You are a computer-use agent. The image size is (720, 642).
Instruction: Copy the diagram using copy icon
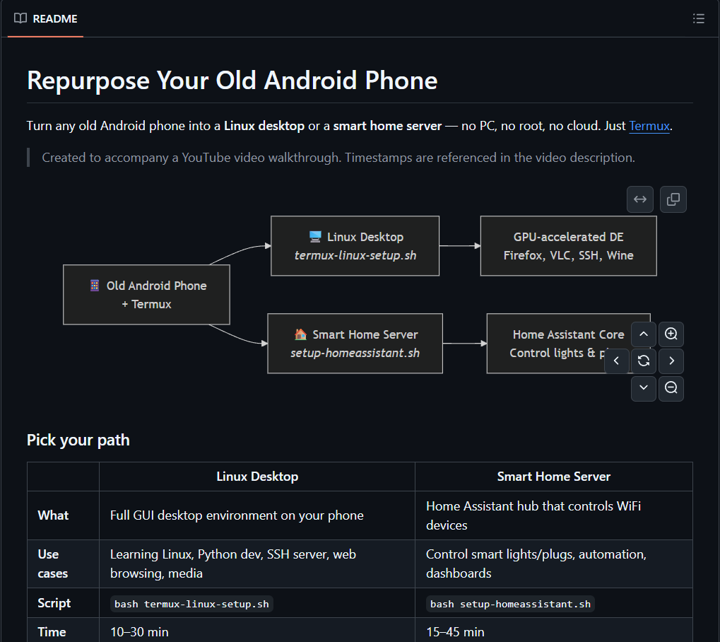(x=673, y=199)
